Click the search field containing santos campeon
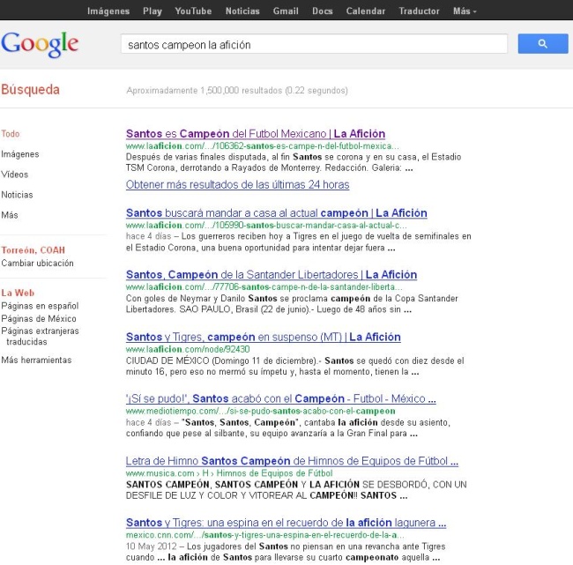This screenshot has width=573, height=565. click(x=313, y=44)
